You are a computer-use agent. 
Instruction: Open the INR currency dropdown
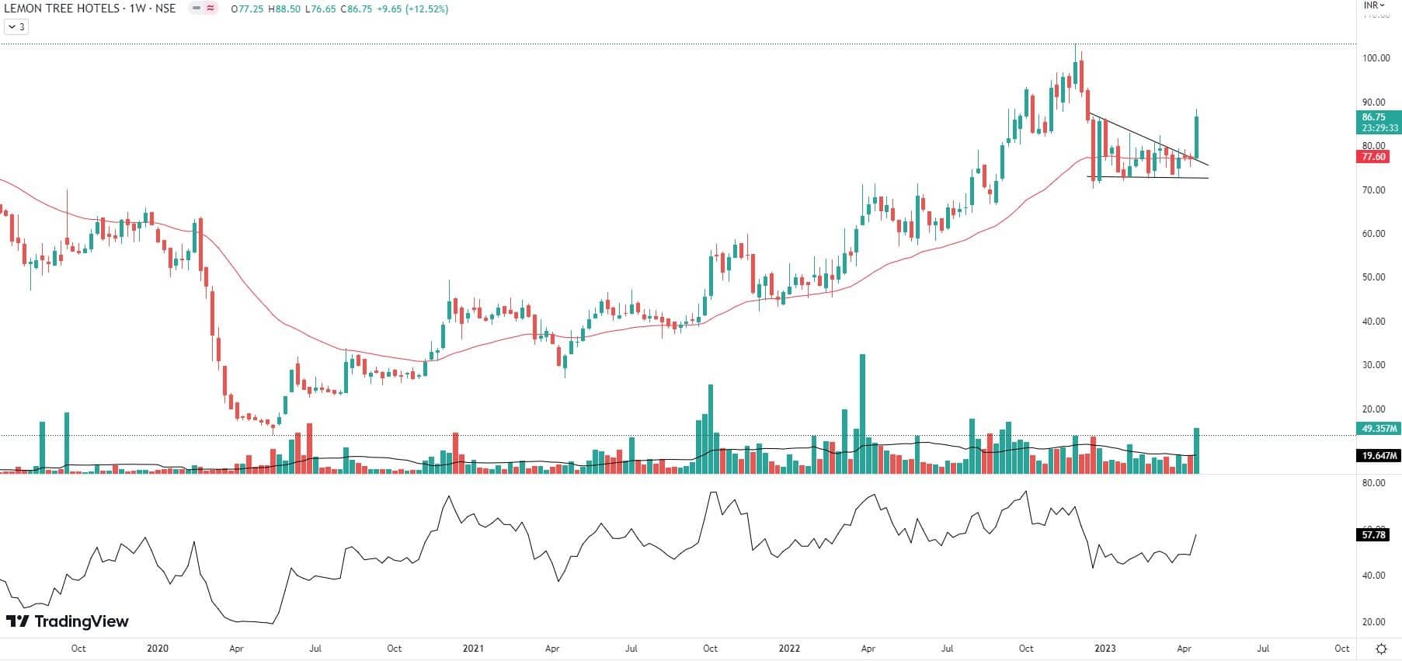(1375, 5)
